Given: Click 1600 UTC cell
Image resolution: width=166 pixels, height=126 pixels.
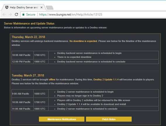Looking at the screenshot, I should click(x=41, y=94).
